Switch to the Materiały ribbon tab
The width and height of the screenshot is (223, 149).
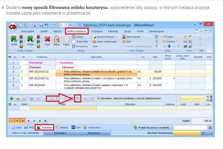click(x=113, y=31)
